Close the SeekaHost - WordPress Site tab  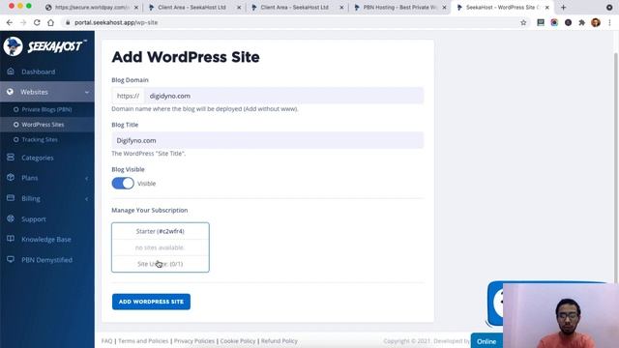click(547, 7)
